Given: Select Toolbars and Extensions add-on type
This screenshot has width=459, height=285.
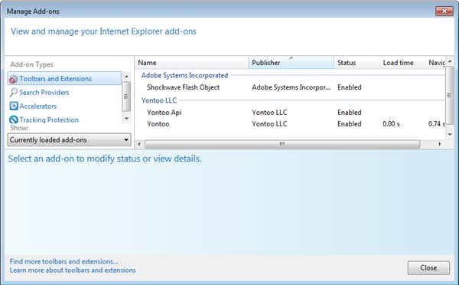Looking at the screenshot, I should (64, 79).
